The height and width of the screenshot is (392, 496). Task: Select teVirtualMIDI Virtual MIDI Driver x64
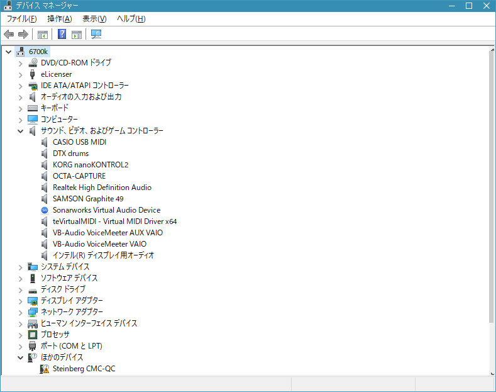pos(114,221)
